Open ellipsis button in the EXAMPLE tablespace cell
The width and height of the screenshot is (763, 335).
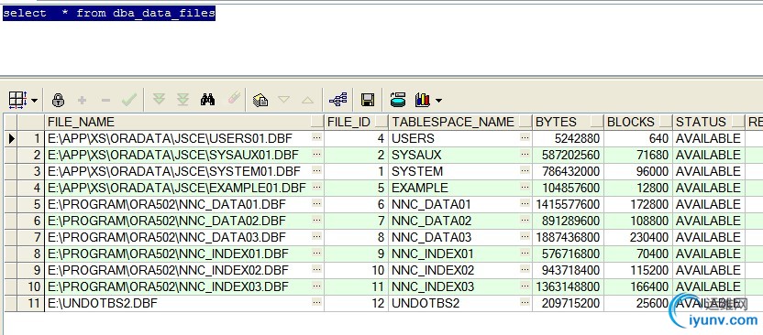[525, 188]
